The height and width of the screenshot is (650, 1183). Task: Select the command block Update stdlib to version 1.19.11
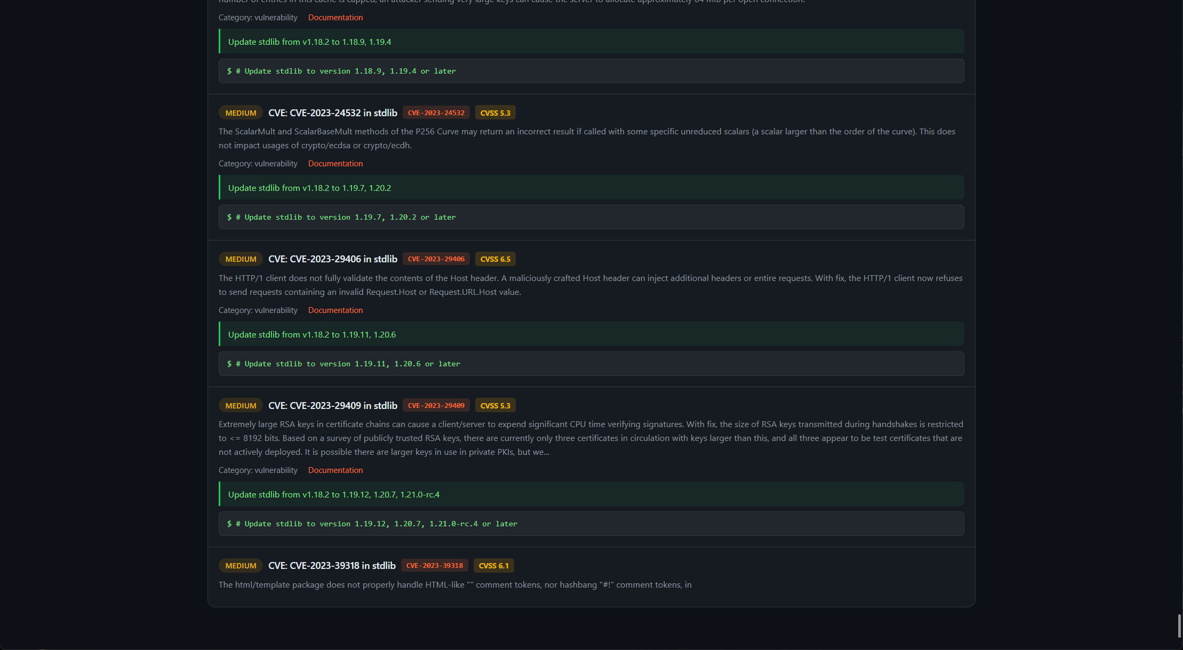[x=591, y=363]
